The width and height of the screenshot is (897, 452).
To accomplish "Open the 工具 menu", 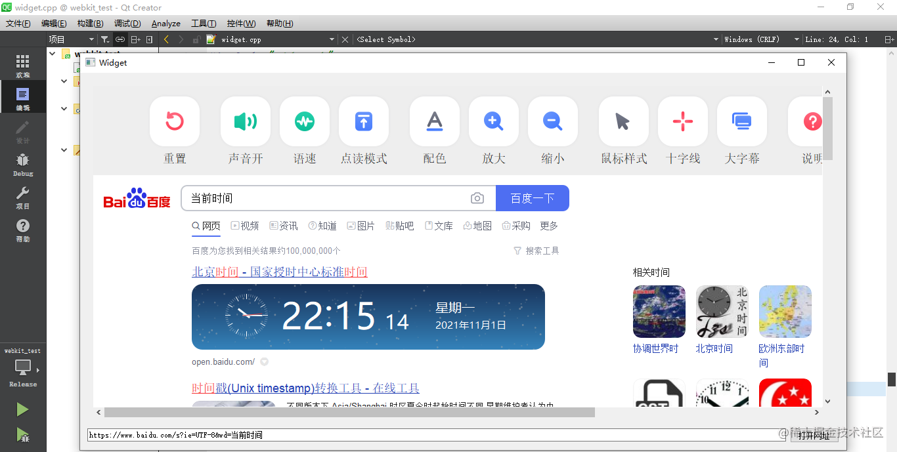I will point(202,23).
